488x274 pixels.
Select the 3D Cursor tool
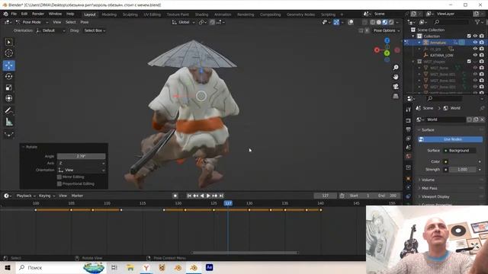click(x=8, y=53)
